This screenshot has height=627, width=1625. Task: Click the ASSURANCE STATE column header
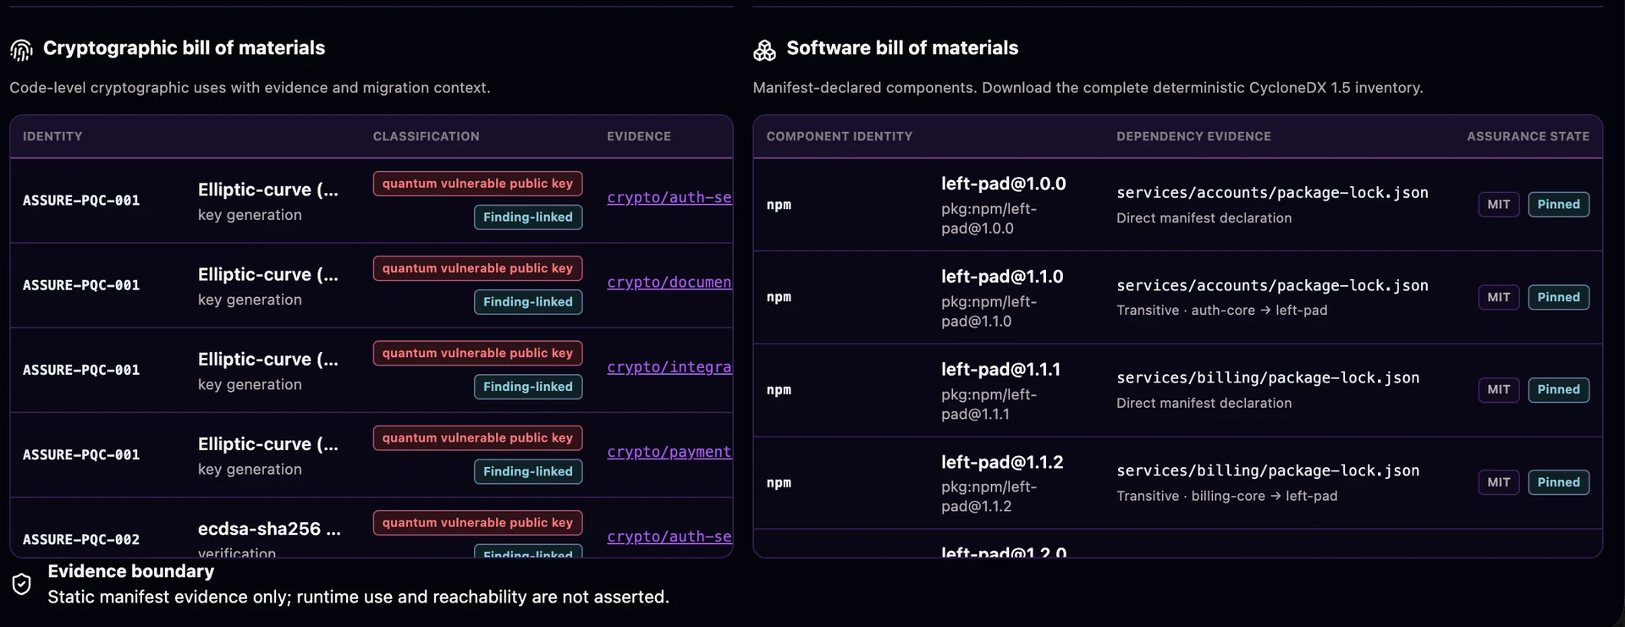pos(1528,136)
